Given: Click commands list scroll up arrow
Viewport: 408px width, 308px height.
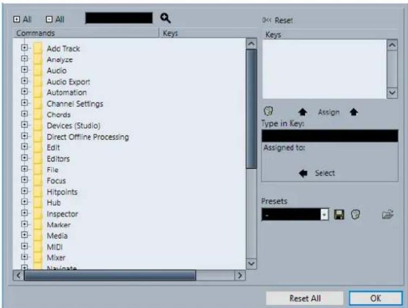Looking at the screenshot, I should 251,43.
